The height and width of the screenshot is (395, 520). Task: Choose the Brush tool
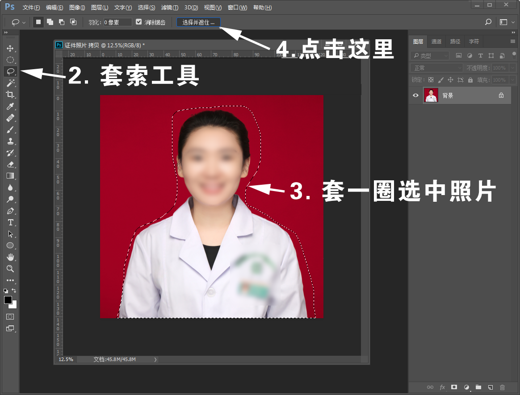click(x=10, y=129)
